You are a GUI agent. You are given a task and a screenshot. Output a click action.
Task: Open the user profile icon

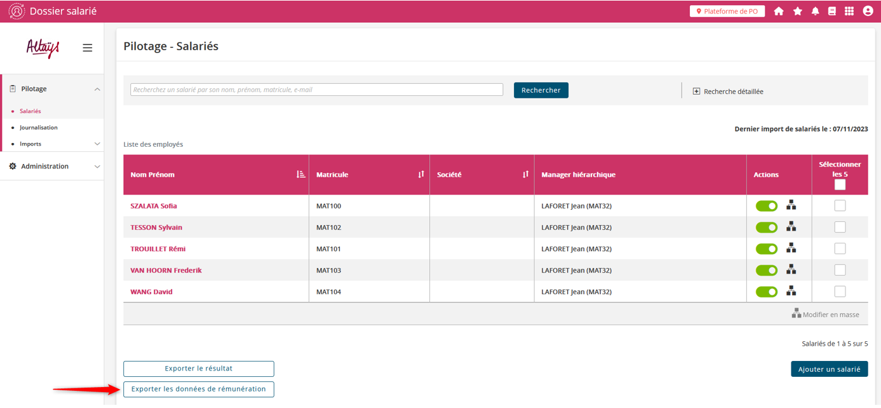pos(868,11)
